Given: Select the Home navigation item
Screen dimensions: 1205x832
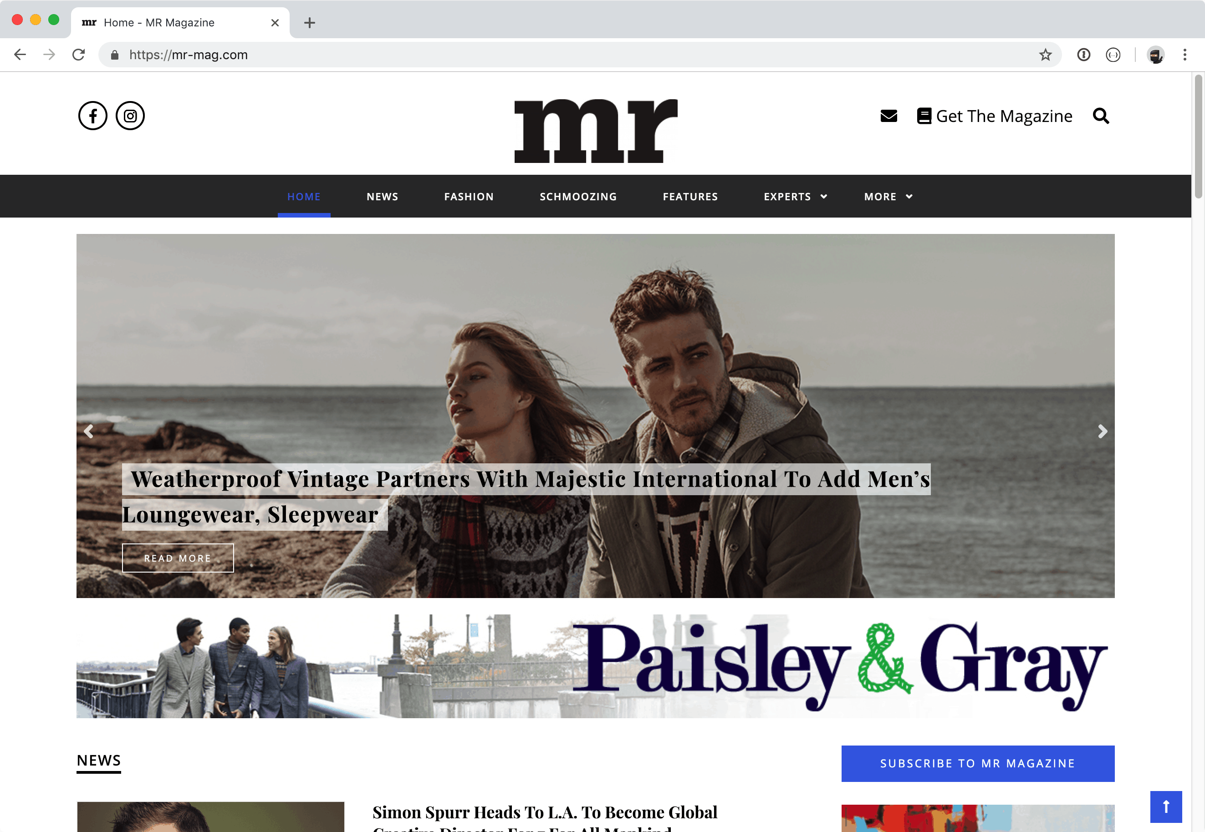Looking at the screenshot, I should [304, 197].
